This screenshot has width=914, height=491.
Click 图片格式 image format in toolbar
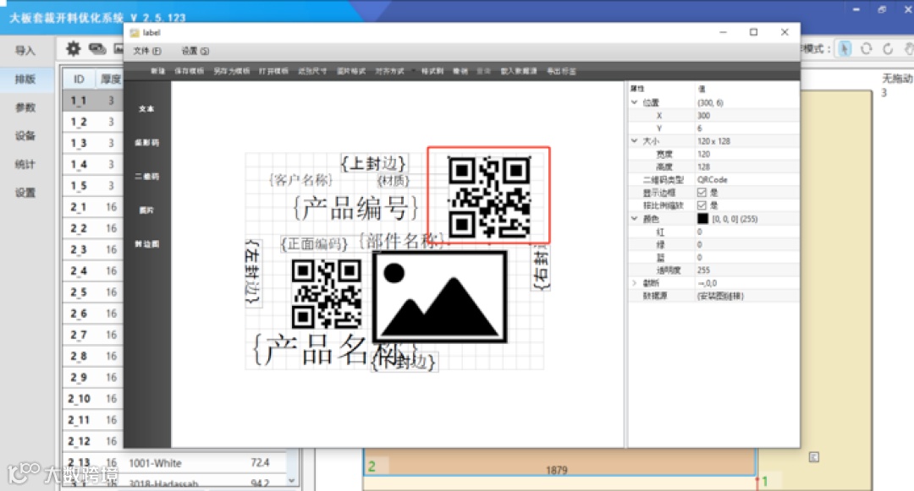pyautogui.click(x=351, y=71)
